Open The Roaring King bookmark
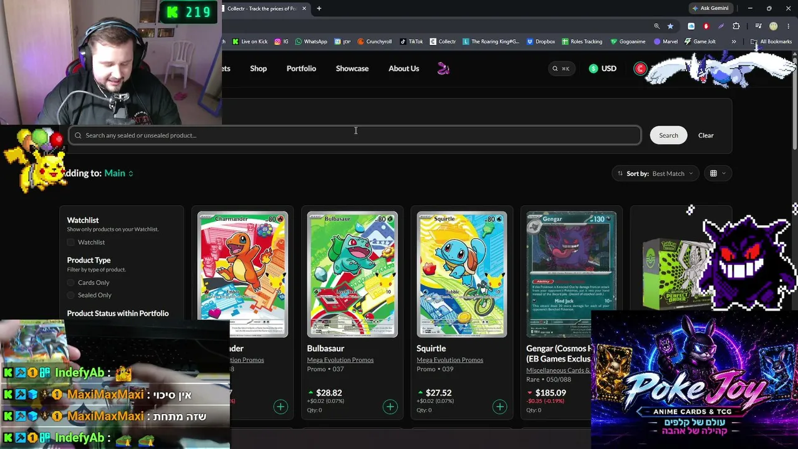This screenshot has height=449, width=798. [x=491, y=42]
